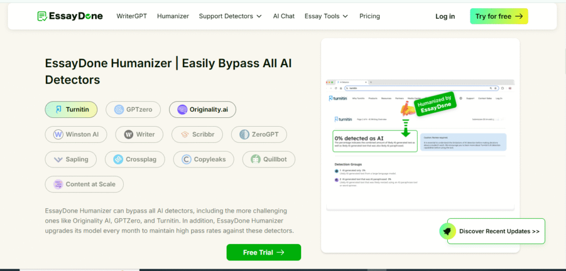Select the Turnitin detector chip
The image size is (566, 271).
[71, 110]
